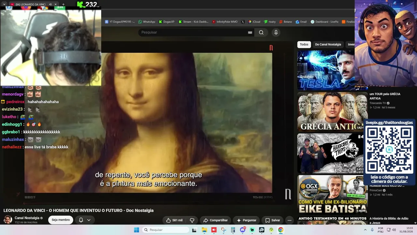Select the Todos filter chip
417x235 pixels.
[x=304, y=44]
